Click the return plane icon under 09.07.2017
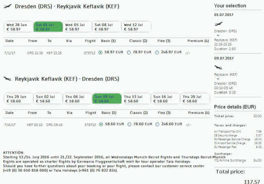 click(219, 67)
